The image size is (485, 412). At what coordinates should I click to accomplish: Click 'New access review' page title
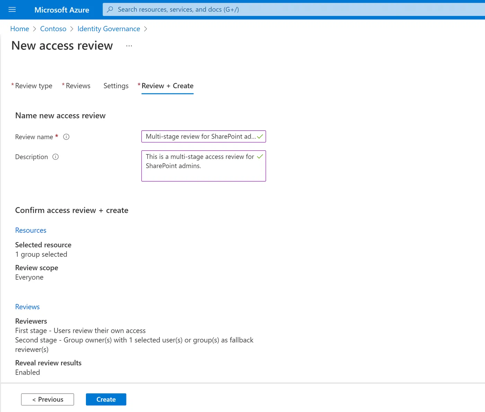point(62,46)
